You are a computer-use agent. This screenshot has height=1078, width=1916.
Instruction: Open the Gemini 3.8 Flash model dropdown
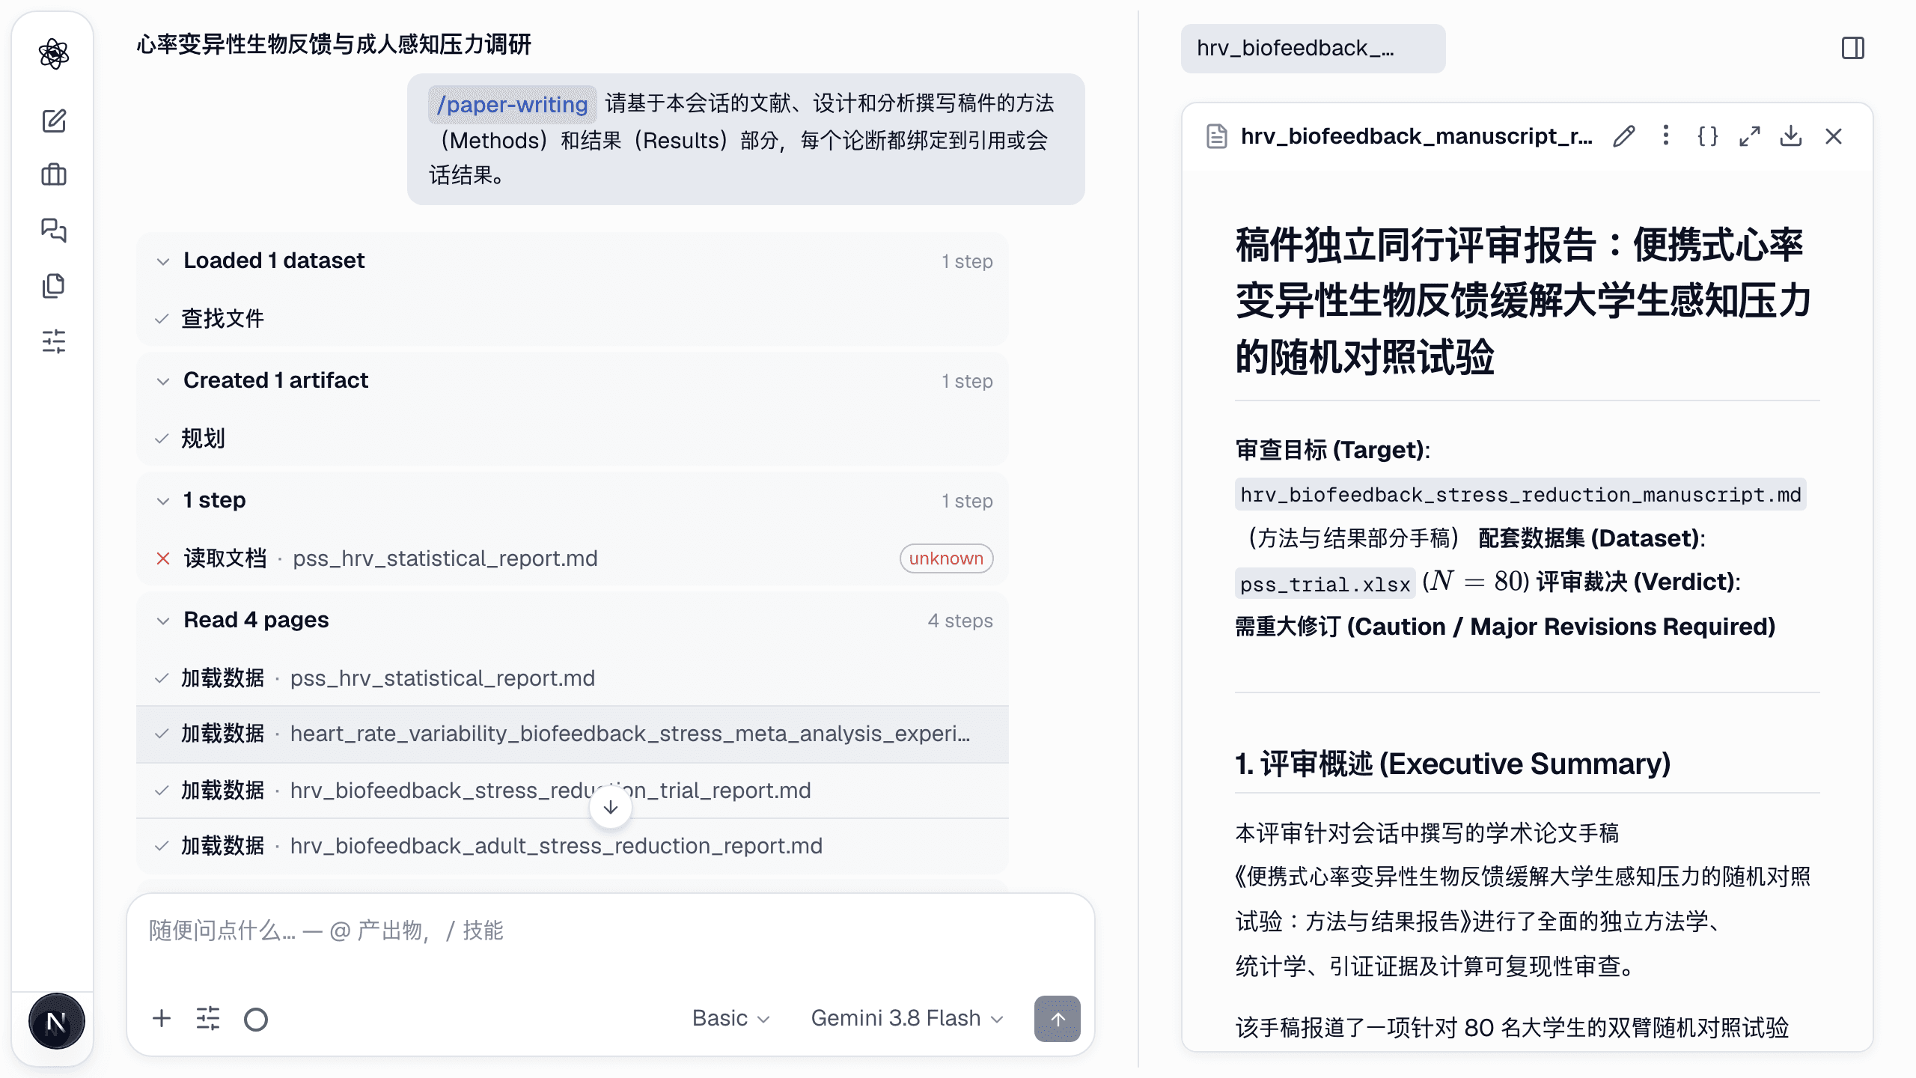click(x=906, y=1018)
